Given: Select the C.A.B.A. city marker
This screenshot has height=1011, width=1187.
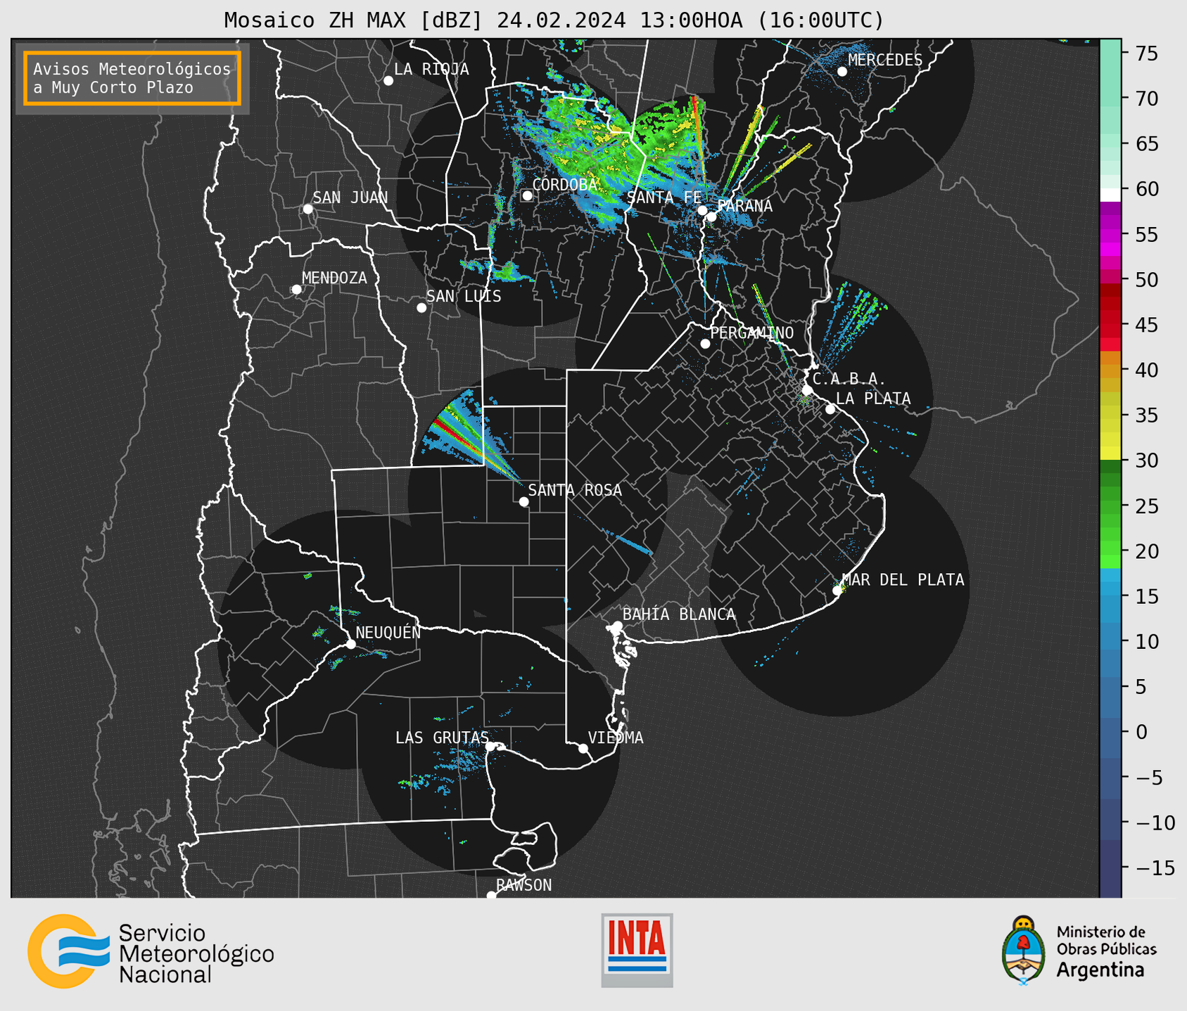Looking at the screenshot, I should pos(808,390).
